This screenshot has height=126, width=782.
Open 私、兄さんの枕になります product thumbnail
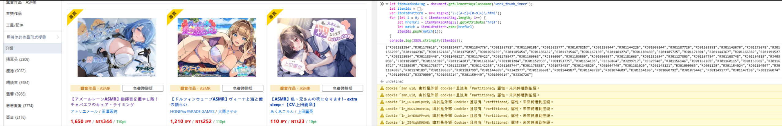tap(317, 47)
